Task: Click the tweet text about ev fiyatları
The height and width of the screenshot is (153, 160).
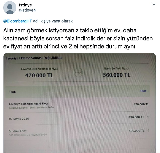Action: tap(78, 38)
